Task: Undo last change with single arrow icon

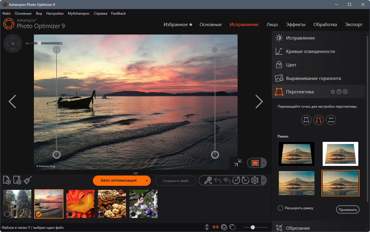Action: (x=217, y=181)
